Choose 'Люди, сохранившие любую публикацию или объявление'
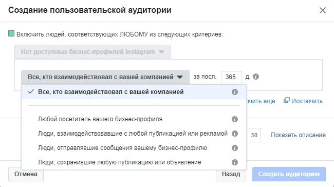 pos(134,162)
